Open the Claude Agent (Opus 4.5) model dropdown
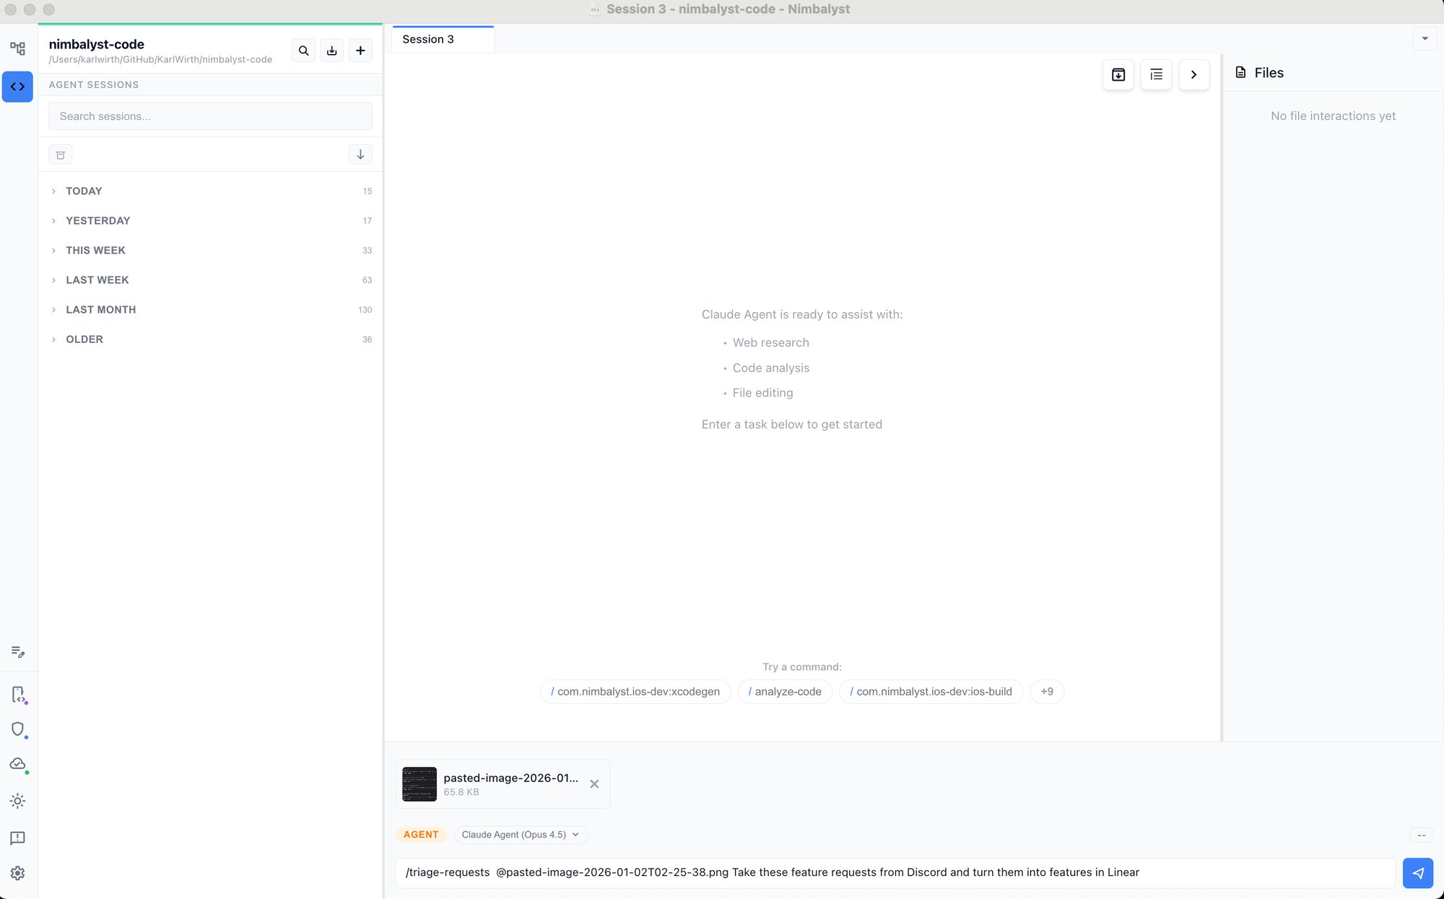The image size is (1444, 899). coord(520,835)
